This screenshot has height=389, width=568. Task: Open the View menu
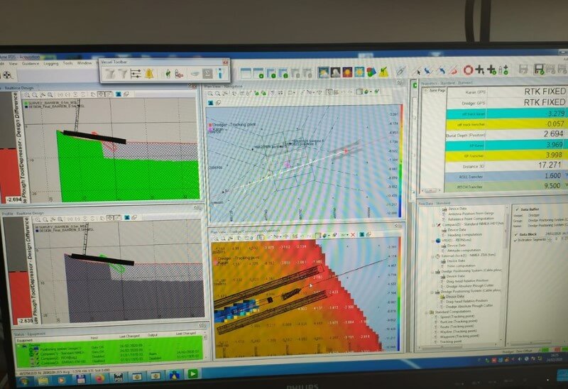(13, 63)
